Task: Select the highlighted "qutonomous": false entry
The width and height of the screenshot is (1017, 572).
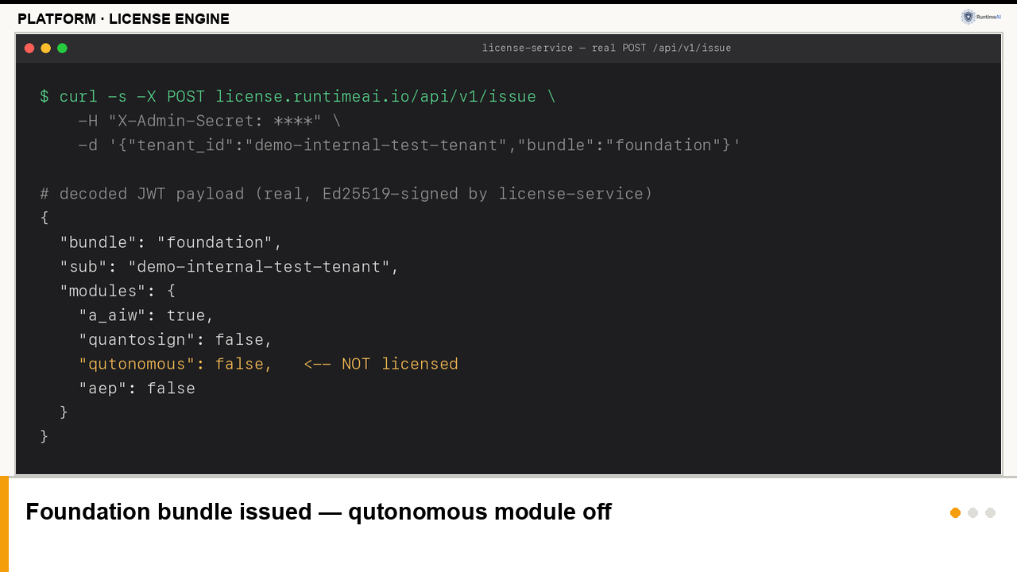Action: 176,364
